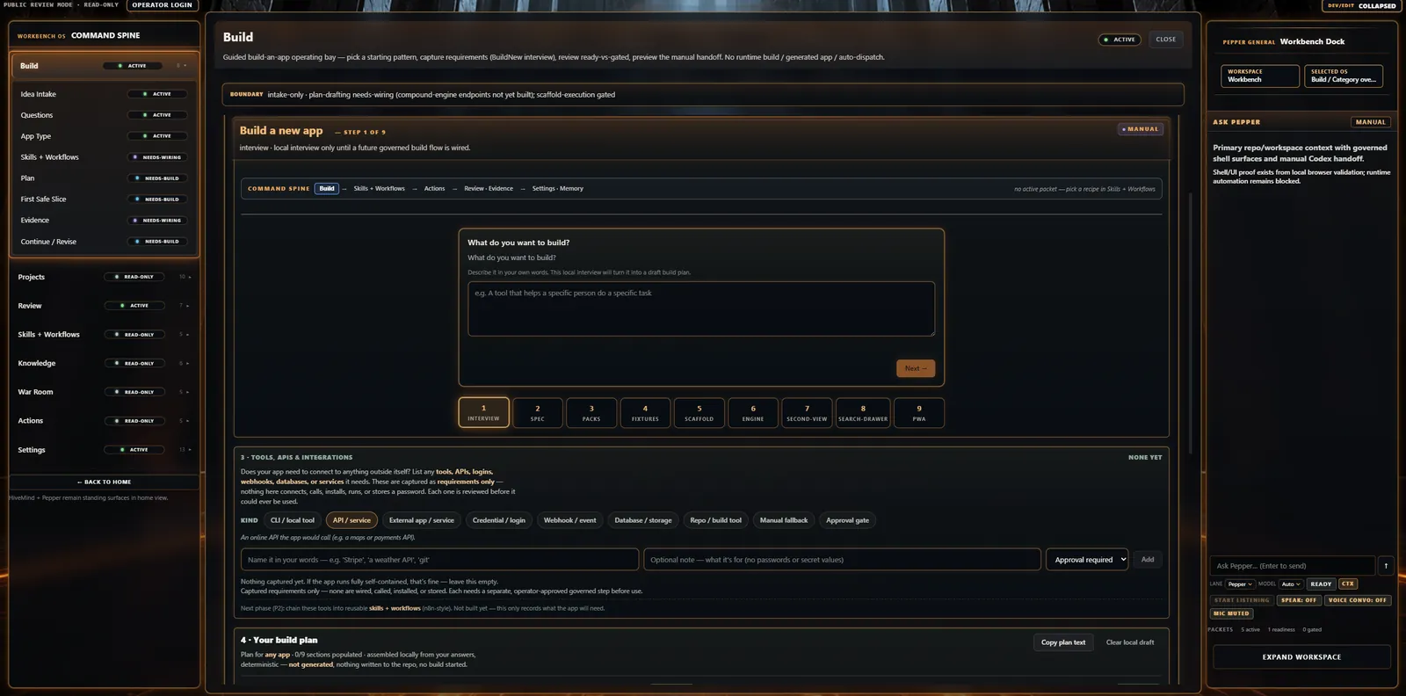The height and width of the screenshot is (696, 1406).
Task: Select the API / service kind
Action: tap(351, 520)
